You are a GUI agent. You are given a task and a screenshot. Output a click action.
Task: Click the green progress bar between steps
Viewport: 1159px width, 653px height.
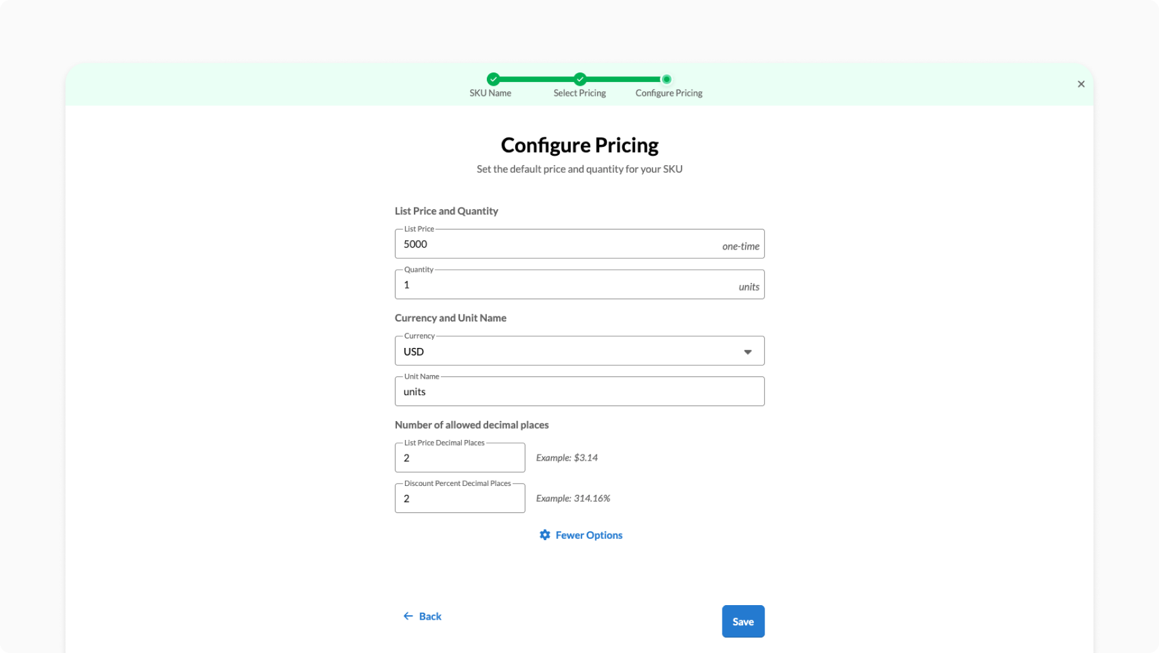[537, 79]
